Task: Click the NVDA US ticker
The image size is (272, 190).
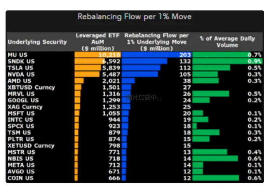Action: coord(21,74)
